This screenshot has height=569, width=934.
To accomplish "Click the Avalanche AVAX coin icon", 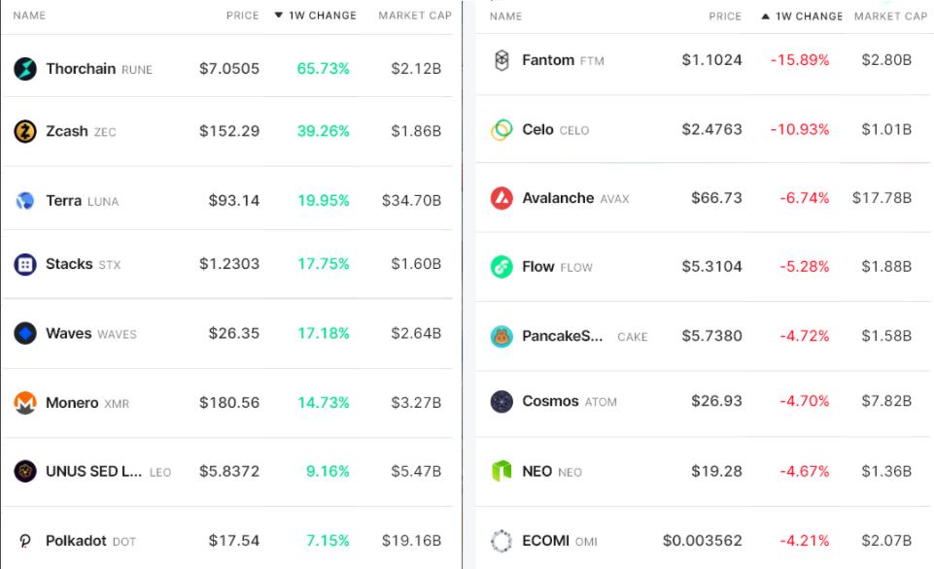I will click(502, 198).
